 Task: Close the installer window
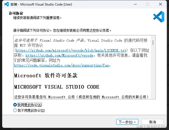pyautogui.click(x=160, y=4)
